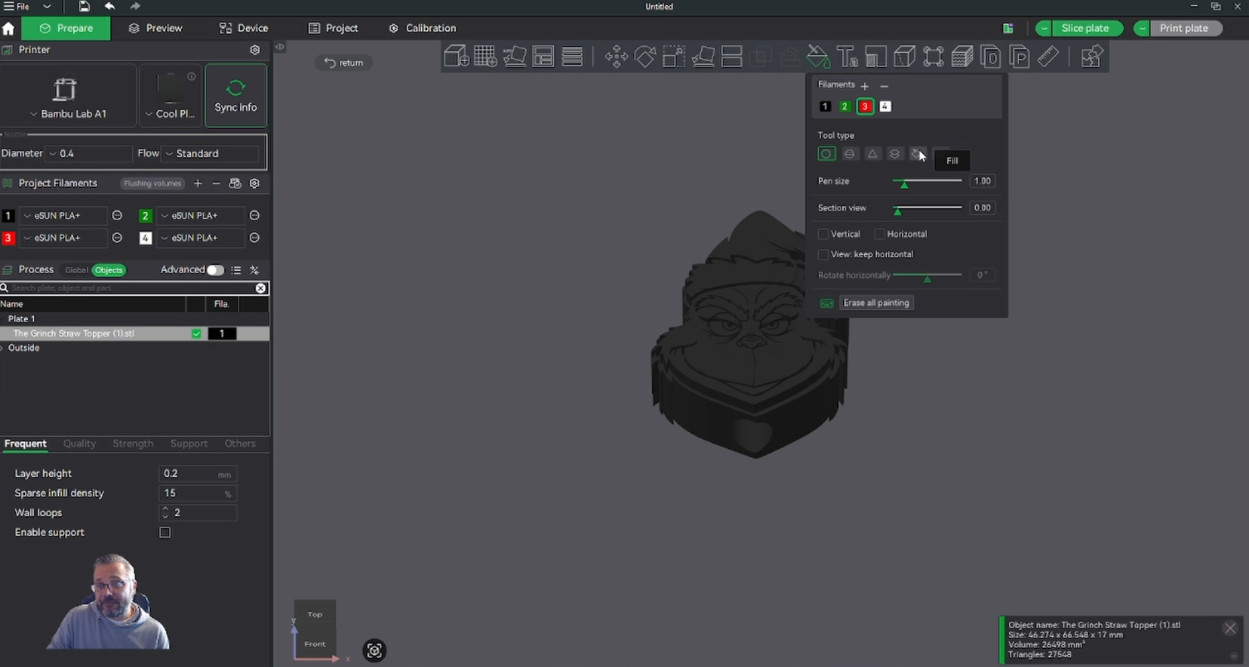Toggle the Advanced settings switch

tap(215, 270)
